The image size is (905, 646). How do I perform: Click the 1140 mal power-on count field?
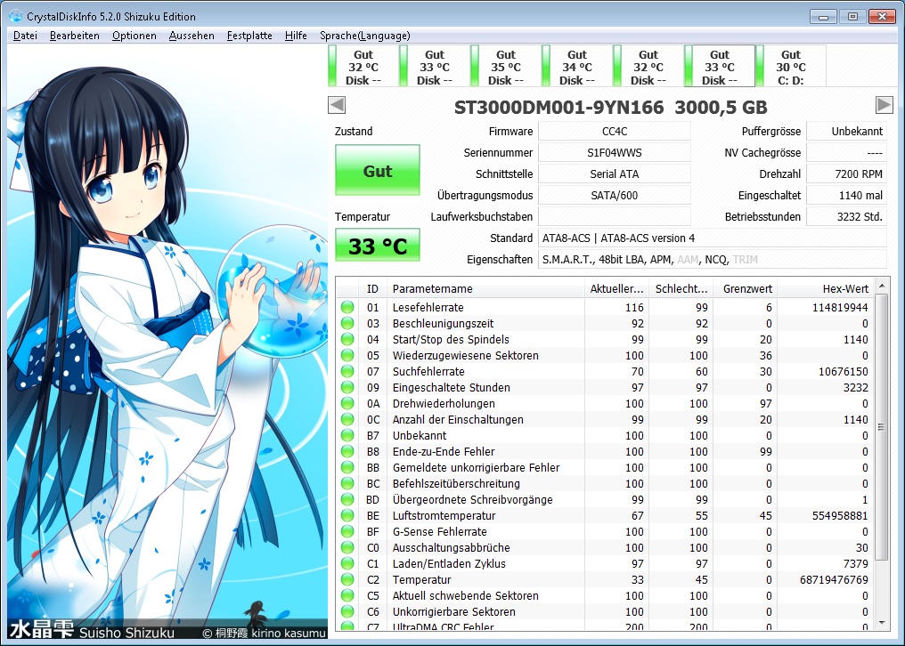coord(846,196)
